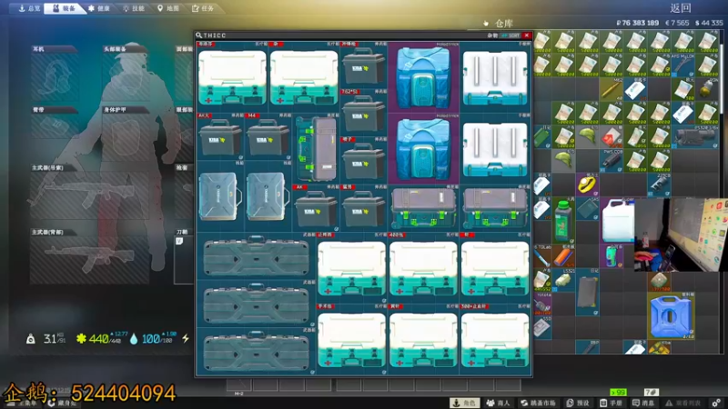
Task: Click the 主武器(背部) back weapon slot
Action: click(89, 256)
